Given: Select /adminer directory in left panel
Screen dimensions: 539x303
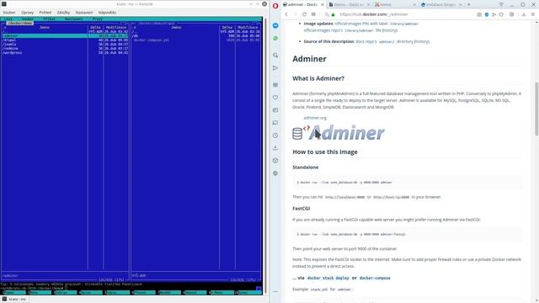Looking at the screenshot, I should click(65, 35).
